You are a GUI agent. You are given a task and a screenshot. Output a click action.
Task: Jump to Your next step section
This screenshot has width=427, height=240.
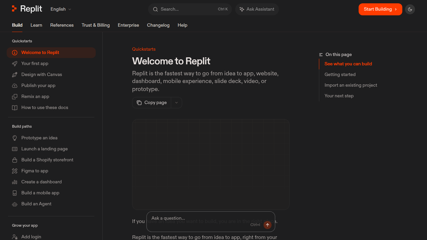click(339, 96)
